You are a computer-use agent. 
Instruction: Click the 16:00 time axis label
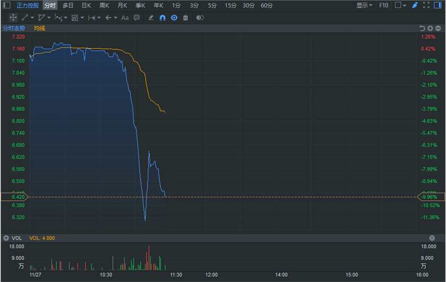422,275
